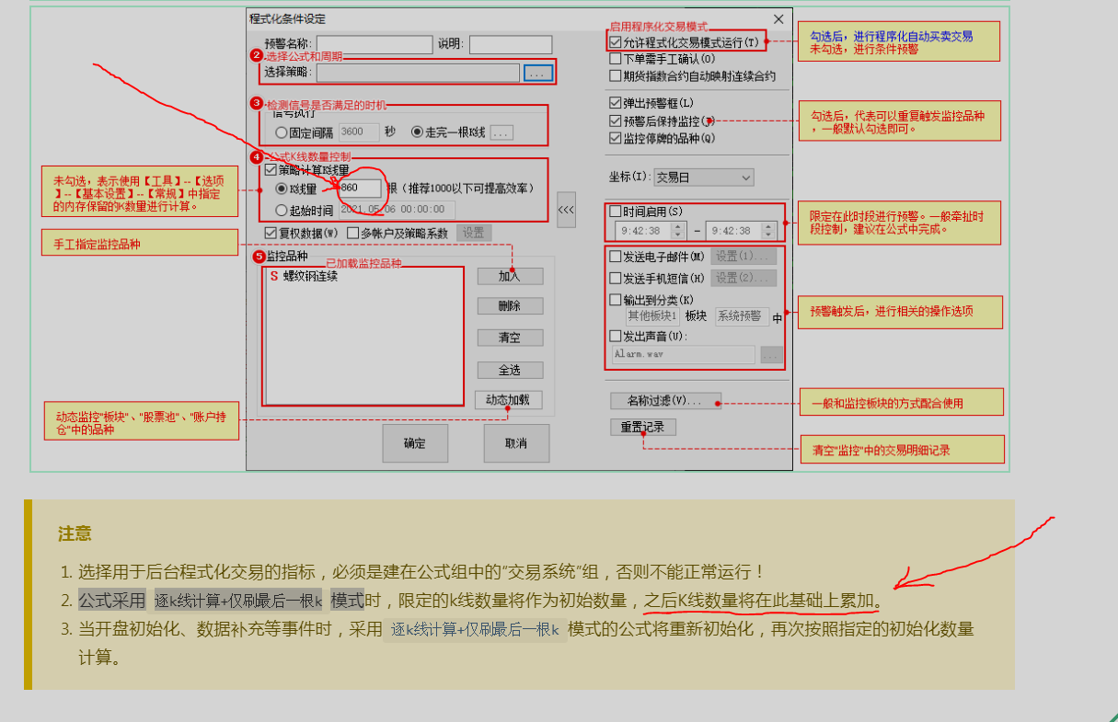Click the 设置(1)... email button
1118x722 pixels.
(x=743, y=257)
